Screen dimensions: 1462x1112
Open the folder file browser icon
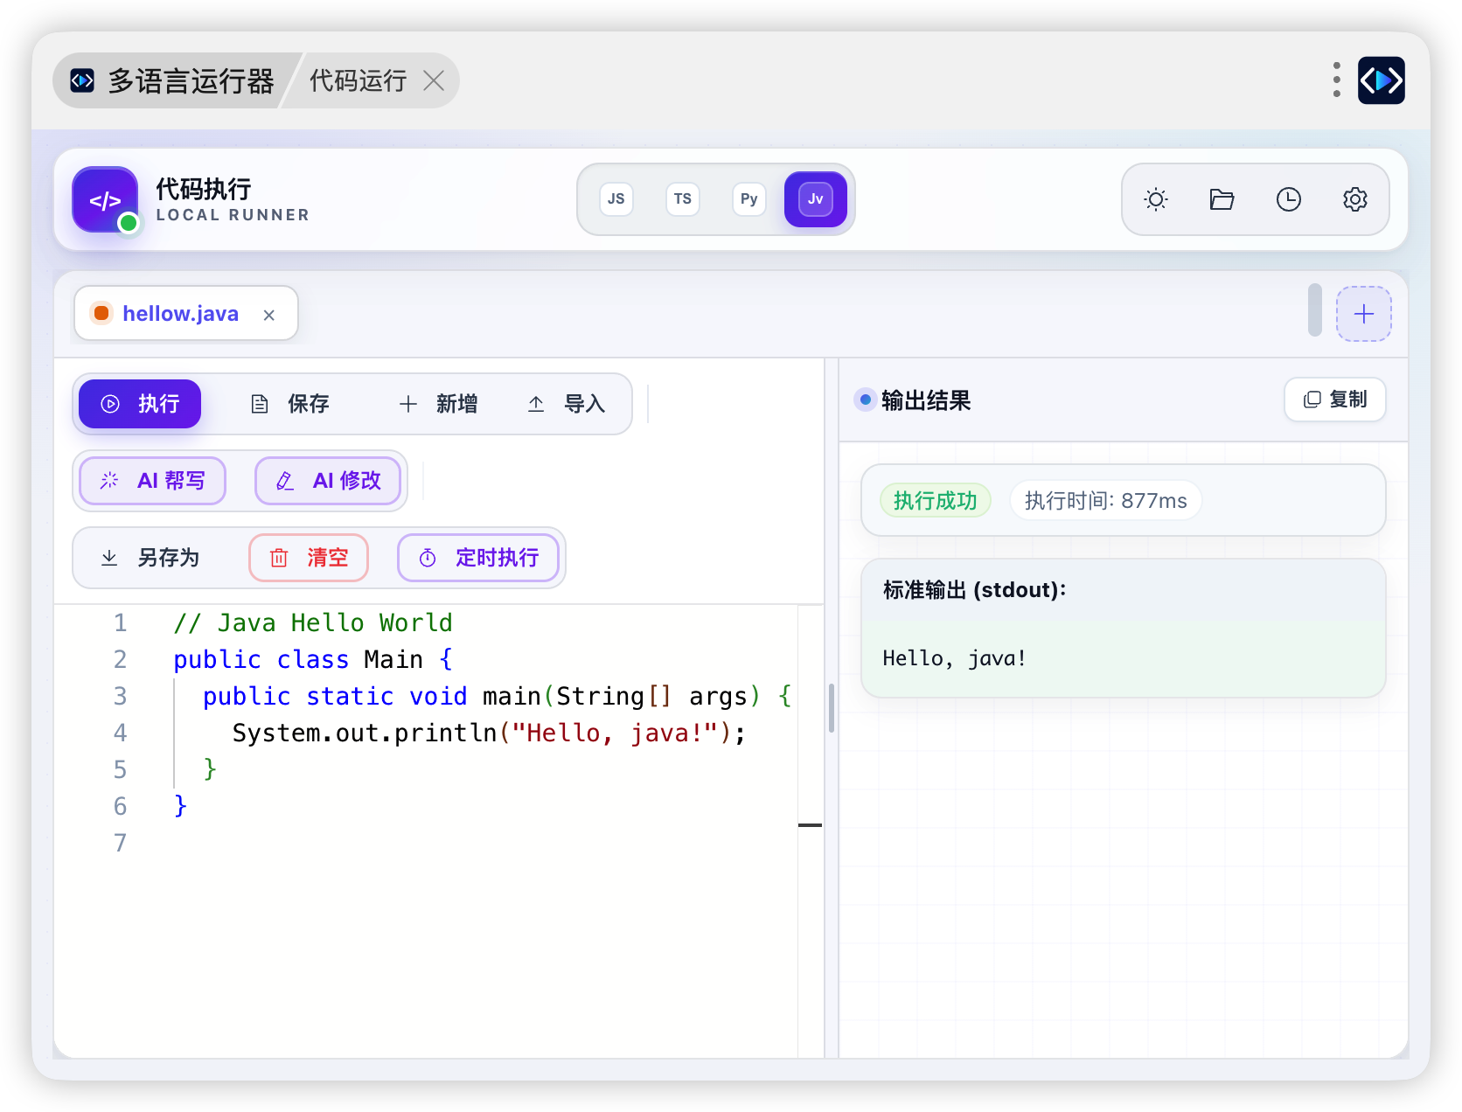tap(1222, 199)
